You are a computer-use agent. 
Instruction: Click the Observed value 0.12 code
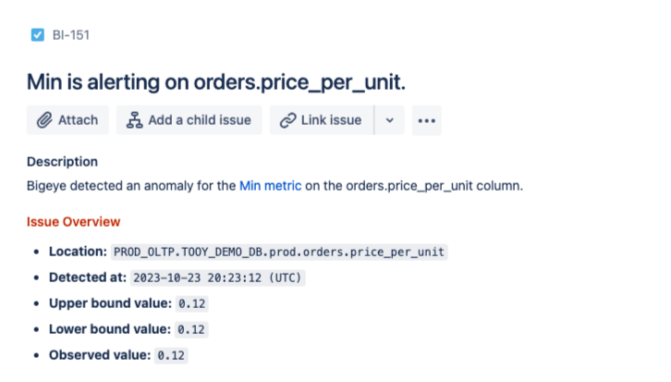click(x=171, y=355)
